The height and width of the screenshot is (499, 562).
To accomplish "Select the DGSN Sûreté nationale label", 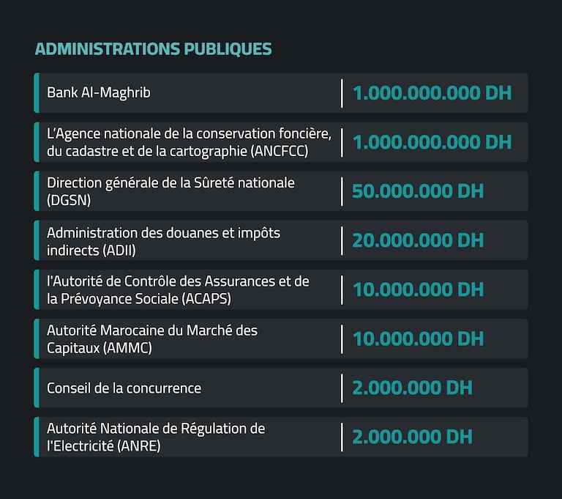I will [171, 191].
